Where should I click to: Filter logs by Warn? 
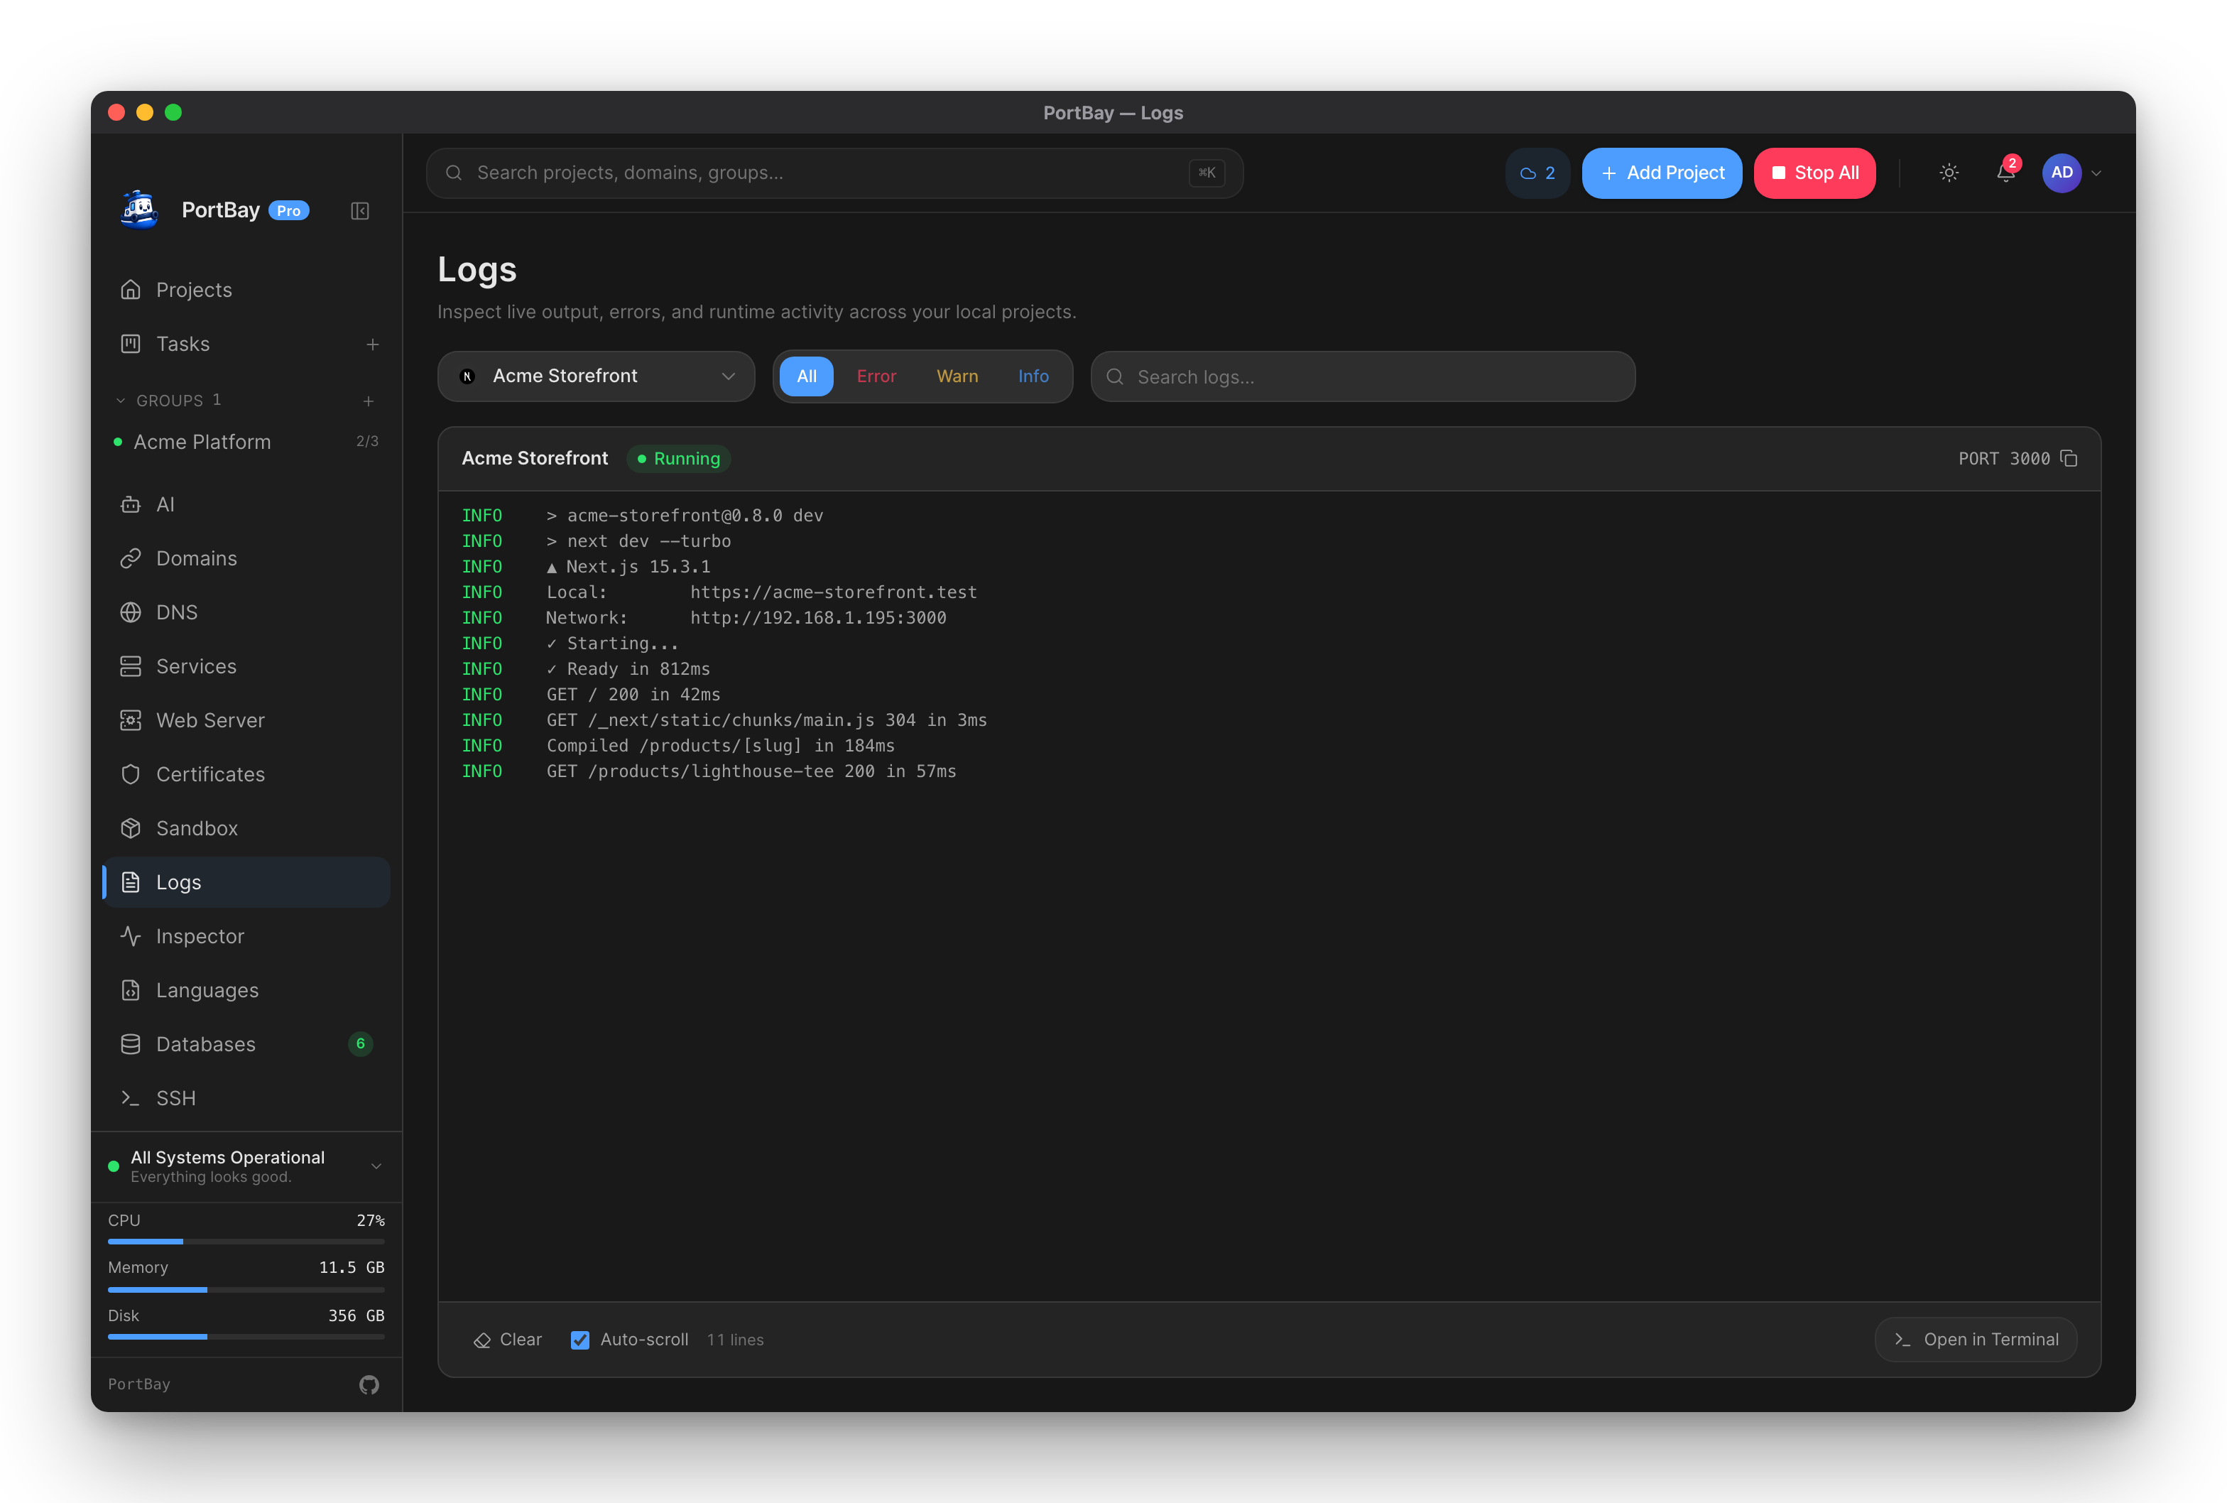(x=957, y=376)
